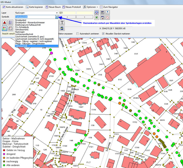Screen dimensions: 183x168
Task: Click the blue list settings icon
Action: (11, 23)
